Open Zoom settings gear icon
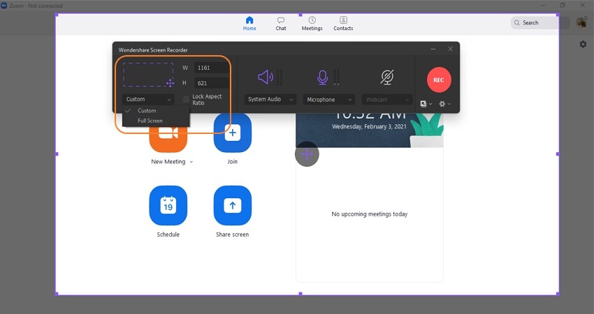The image size is (594, 314). point(583,44)
